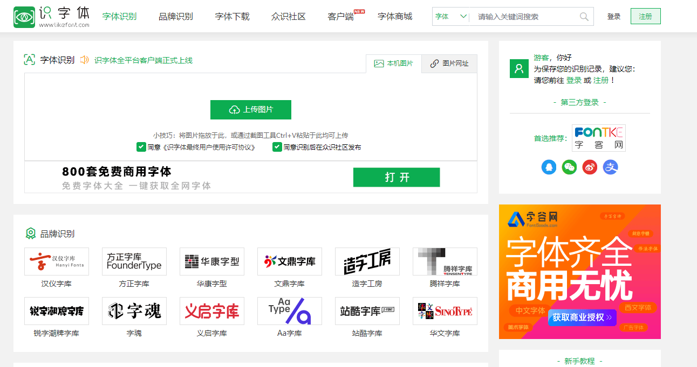Open the 品牌识别 menu item
This screenshot has width=697, height=367.
click(x=175, y=16)
